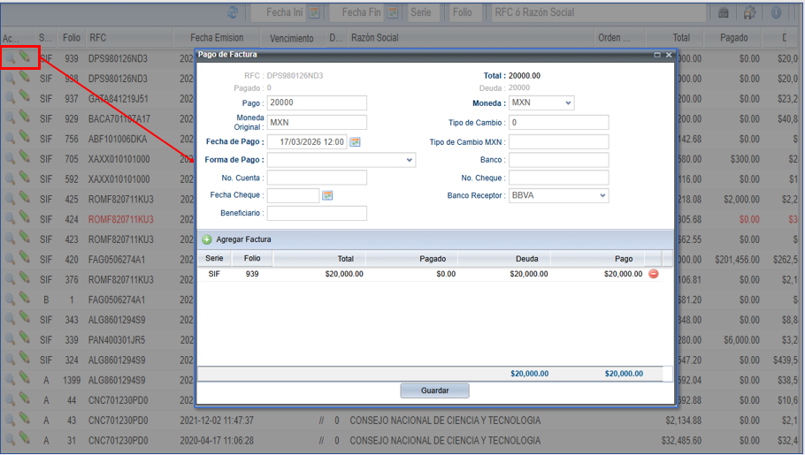Focus the Beneficiario text field
Image resolution: width=805 pixels, height=455 pixels.
coord(317,214)
